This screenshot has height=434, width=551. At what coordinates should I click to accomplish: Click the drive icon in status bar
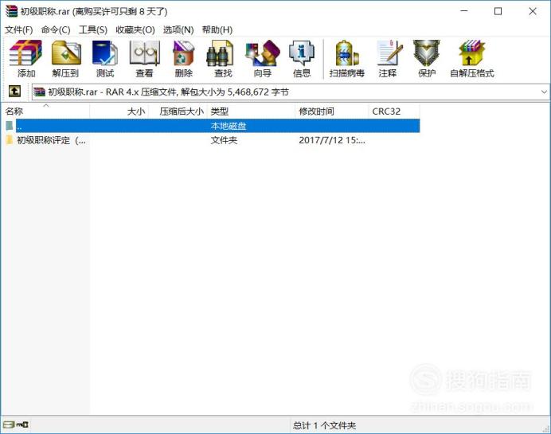pyautogui.click(x=9, y=425)
